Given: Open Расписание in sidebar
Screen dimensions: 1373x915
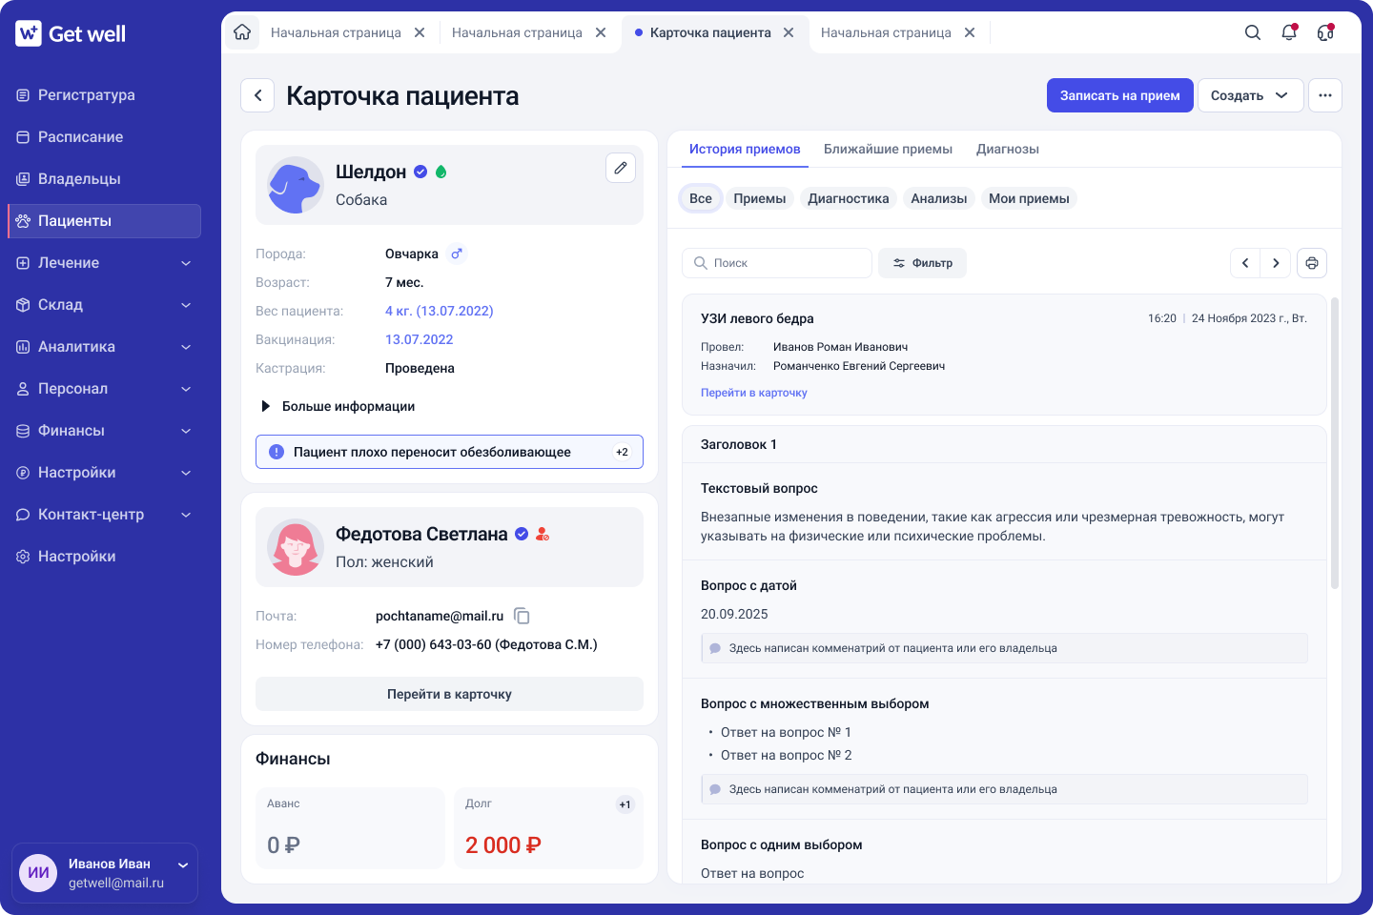Looking at the screenshot, I should click(x=104, y=137).
